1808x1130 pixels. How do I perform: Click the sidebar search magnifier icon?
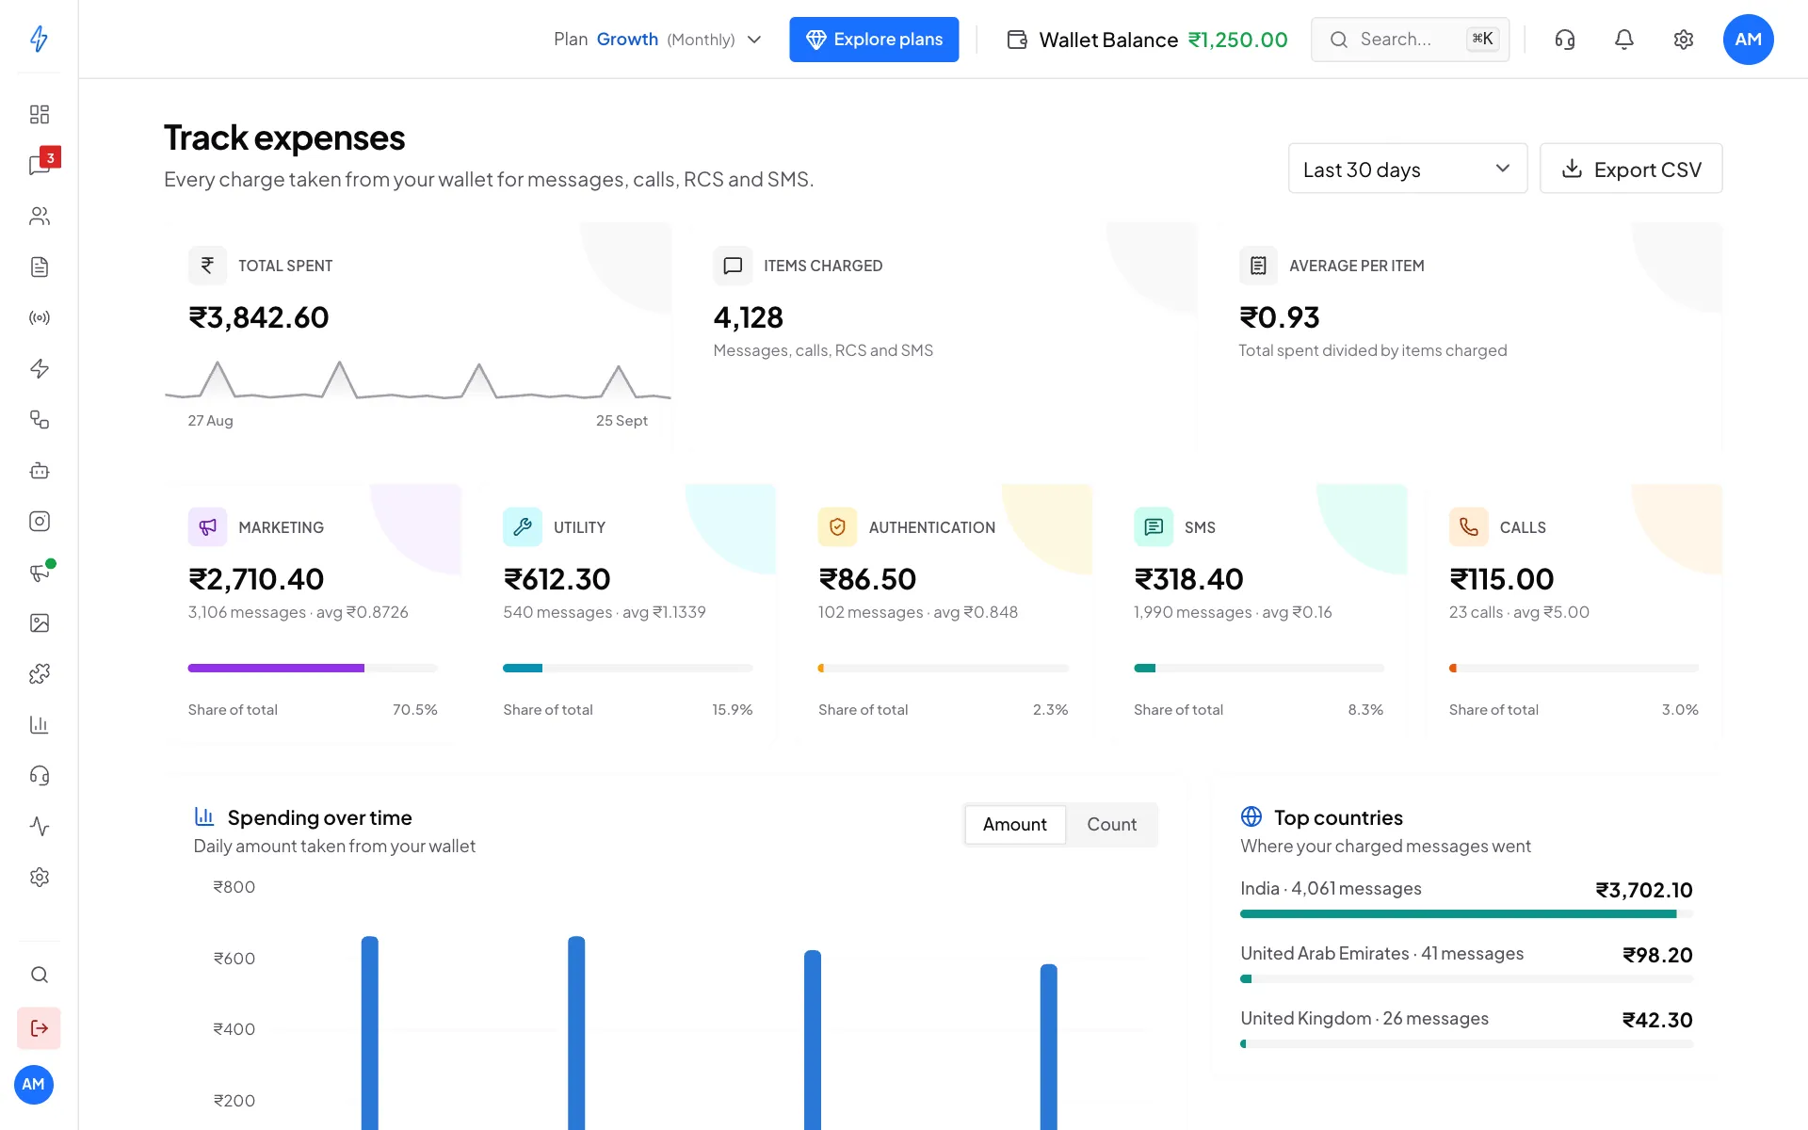coord(39,975)
